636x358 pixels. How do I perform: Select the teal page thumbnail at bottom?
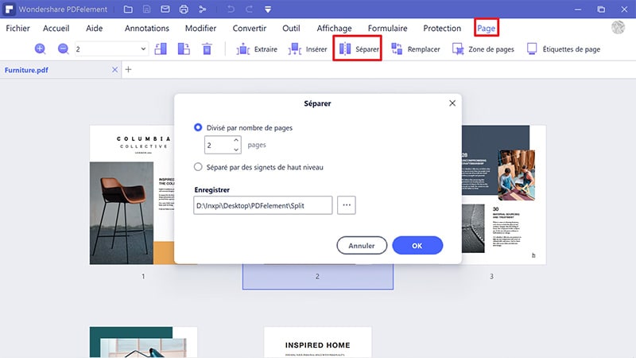coord(143,342)
